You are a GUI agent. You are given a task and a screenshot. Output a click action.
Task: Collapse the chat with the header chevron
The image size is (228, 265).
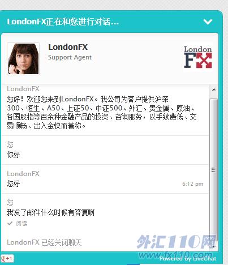point(208,22)
